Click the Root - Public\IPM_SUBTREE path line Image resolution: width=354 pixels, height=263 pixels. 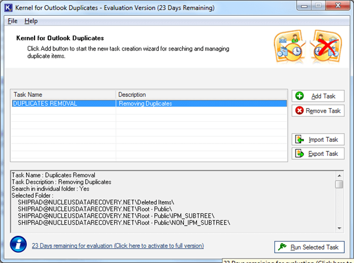coord(116,216)
